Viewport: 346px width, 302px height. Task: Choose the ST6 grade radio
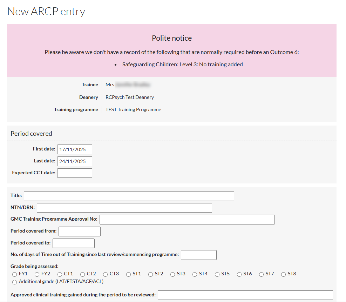239,274
